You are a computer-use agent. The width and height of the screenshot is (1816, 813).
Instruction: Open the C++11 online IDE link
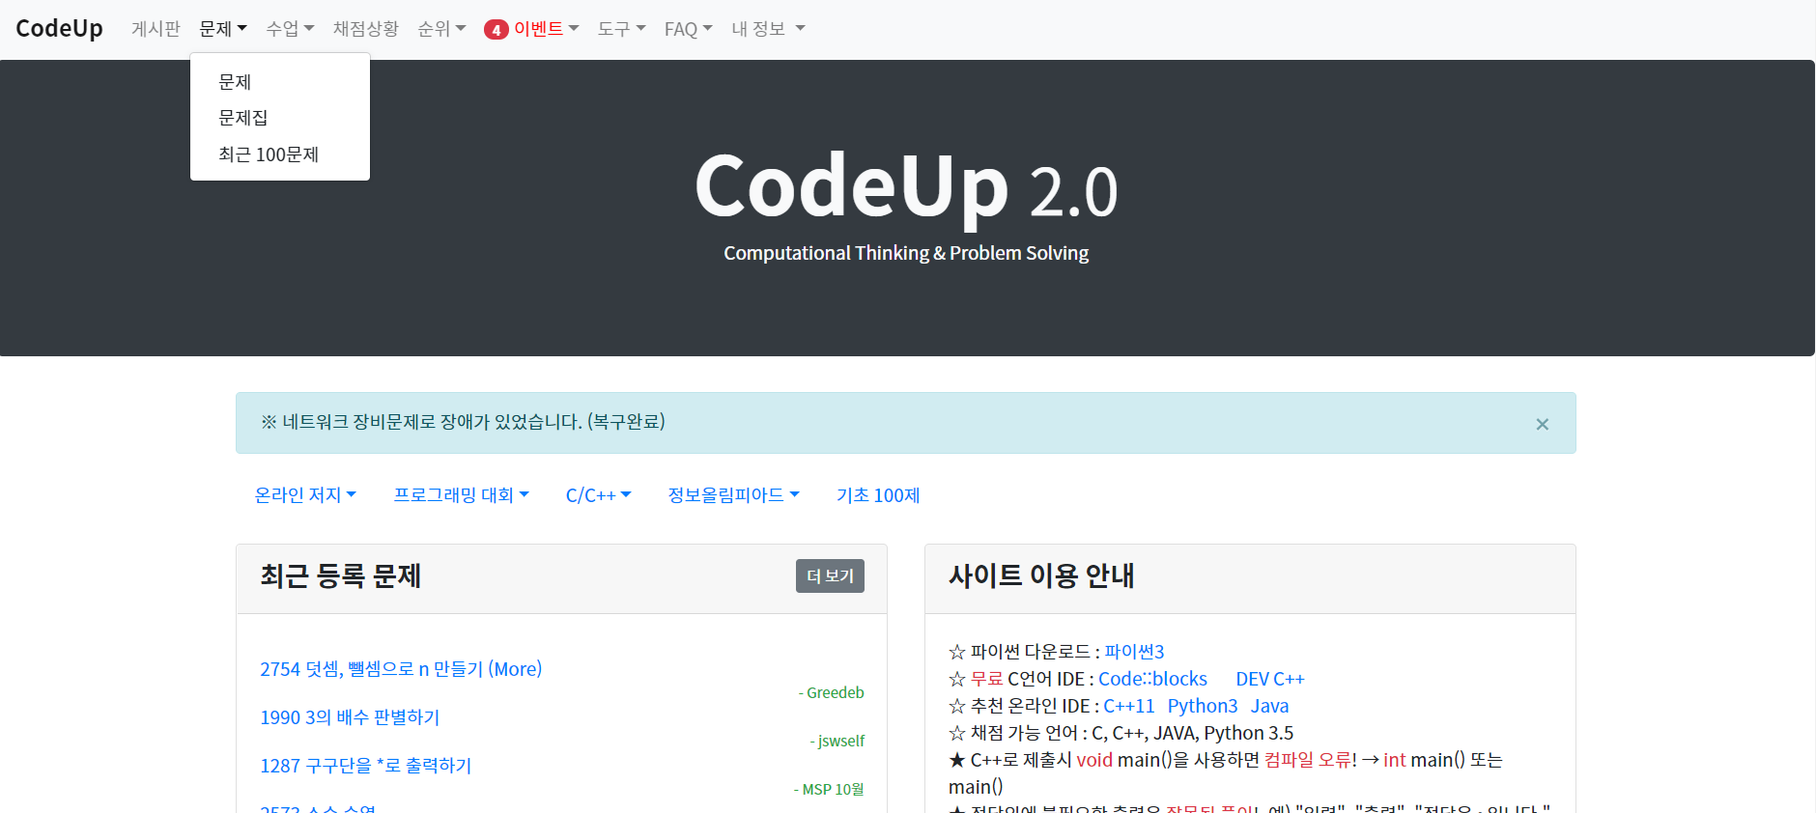1128,706
